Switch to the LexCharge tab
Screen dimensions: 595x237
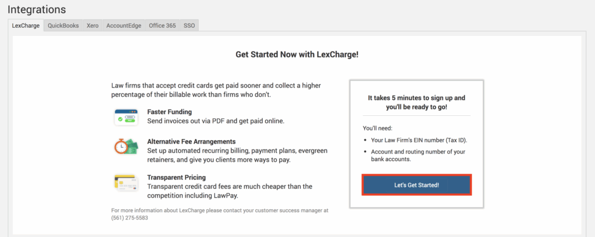click(26, 25)
